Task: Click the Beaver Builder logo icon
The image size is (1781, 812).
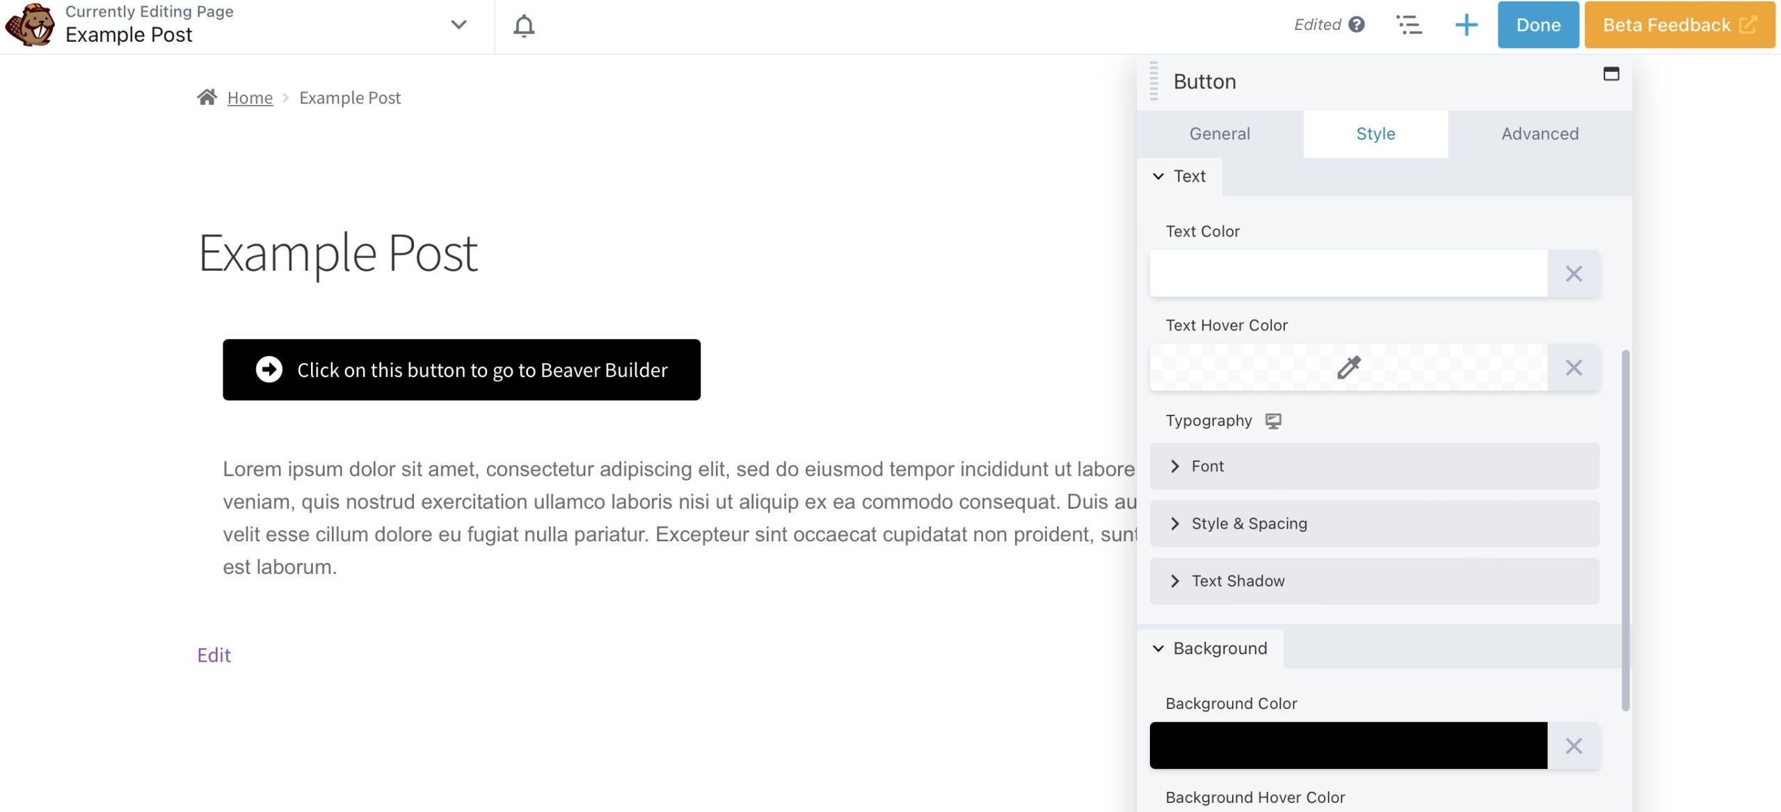Action: (29, 24)
